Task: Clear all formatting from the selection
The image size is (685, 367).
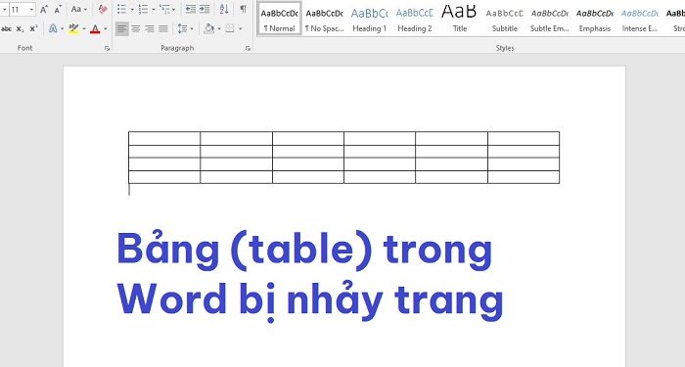Action: pyautogui.click(x=103, y=9)
